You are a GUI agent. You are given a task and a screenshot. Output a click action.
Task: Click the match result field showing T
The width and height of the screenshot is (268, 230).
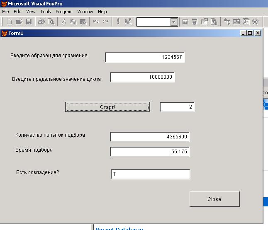click(150, 174)
